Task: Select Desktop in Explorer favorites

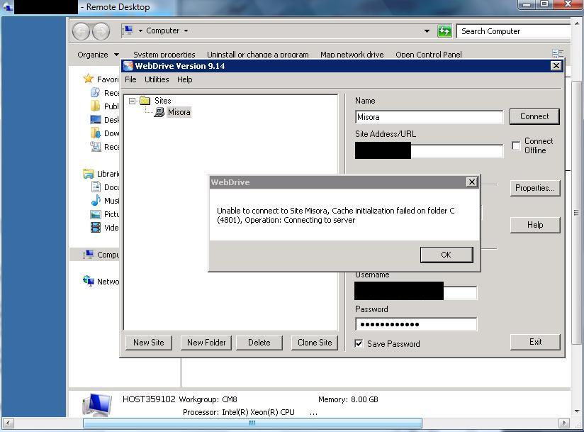Action: (105, 120)
